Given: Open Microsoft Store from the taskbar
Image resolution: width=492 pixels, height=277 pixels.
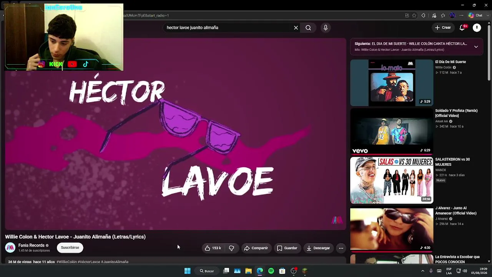Looking at the screenshot, I should (282, 271).
